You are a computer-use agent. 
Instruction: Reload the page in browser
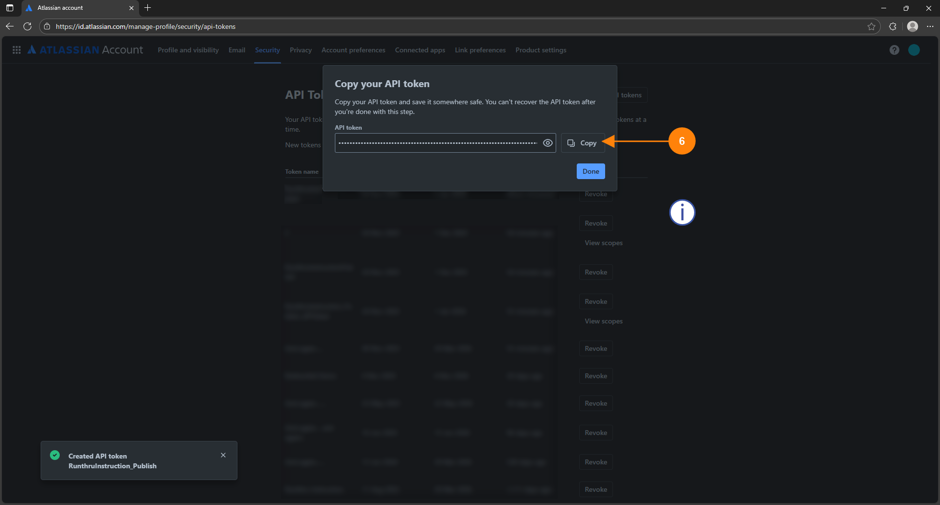(27, 26)
